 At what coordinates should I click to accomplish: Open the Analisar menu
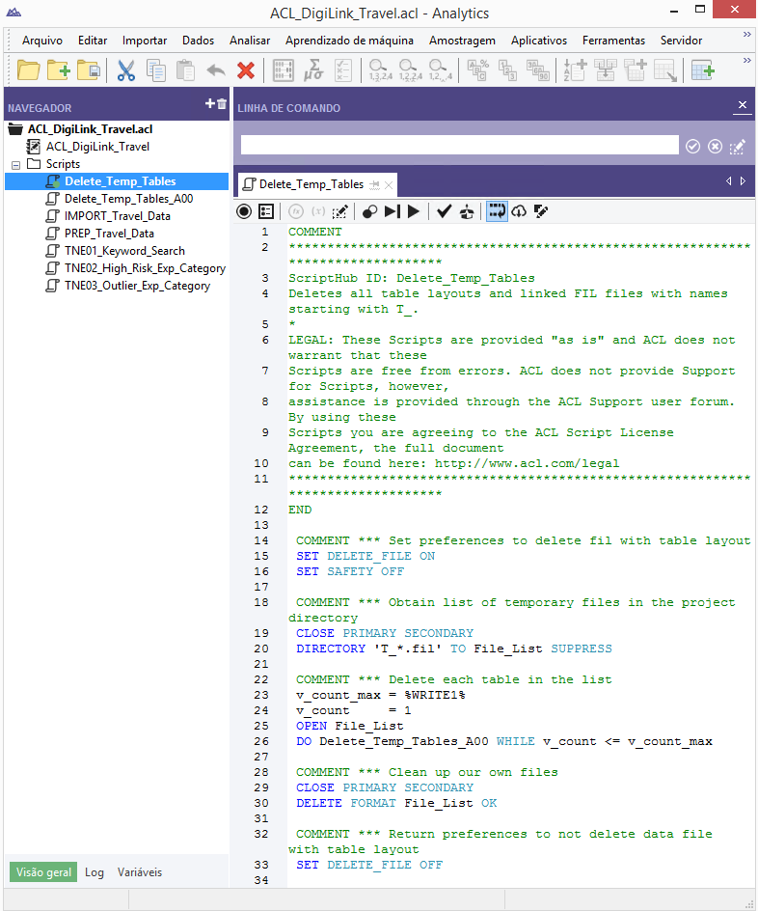click(250, 41)
